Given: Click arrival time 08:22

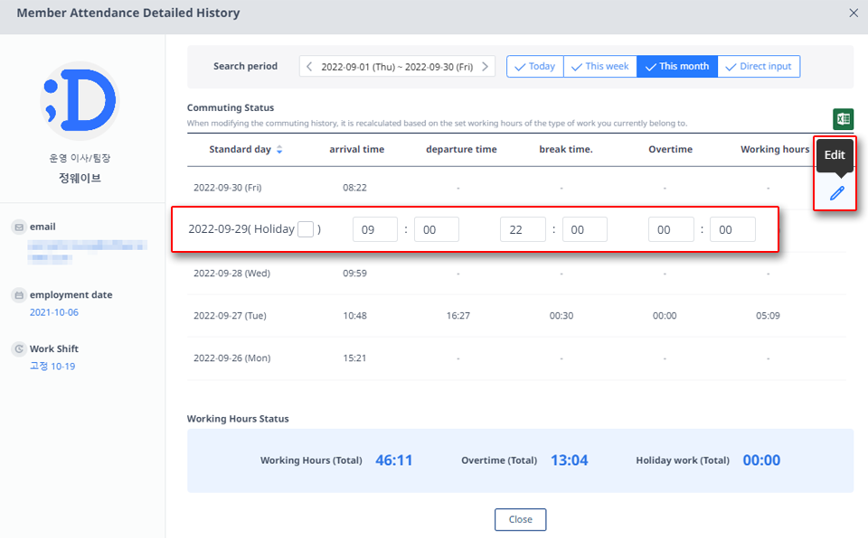Looking at the screenshot, I should pyautogui.click(x=354, y=188).
